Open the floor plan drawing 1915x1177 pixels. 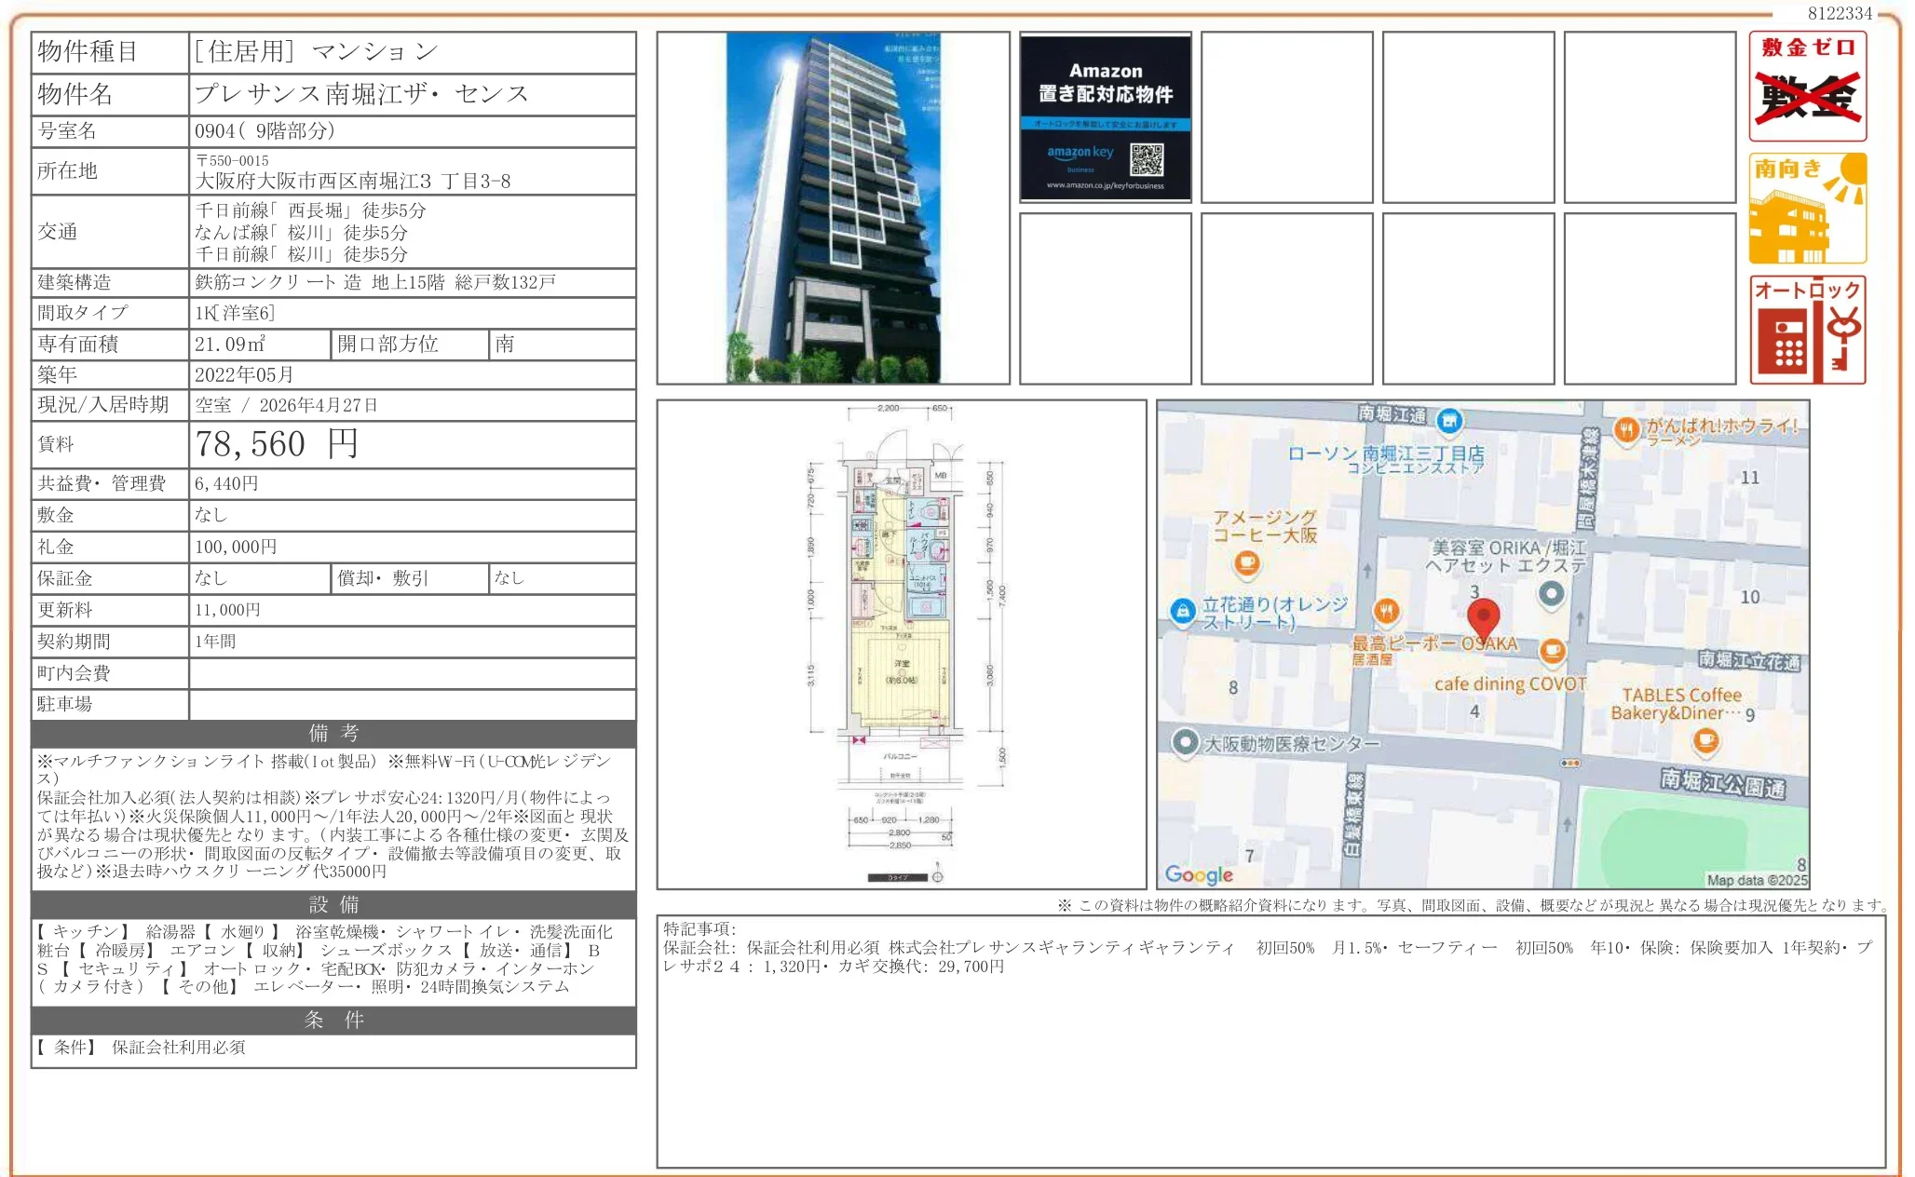tap(901, 644)
